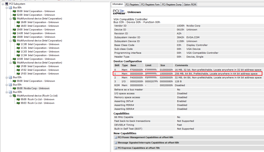The width and height of the screenshot is (264, 152).
Task: Click the Base column header
Action: pos(133,65)
